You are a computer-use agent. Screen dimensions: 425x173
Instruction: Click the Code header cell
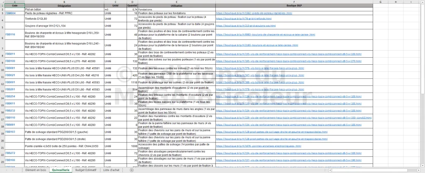point(15,5)
